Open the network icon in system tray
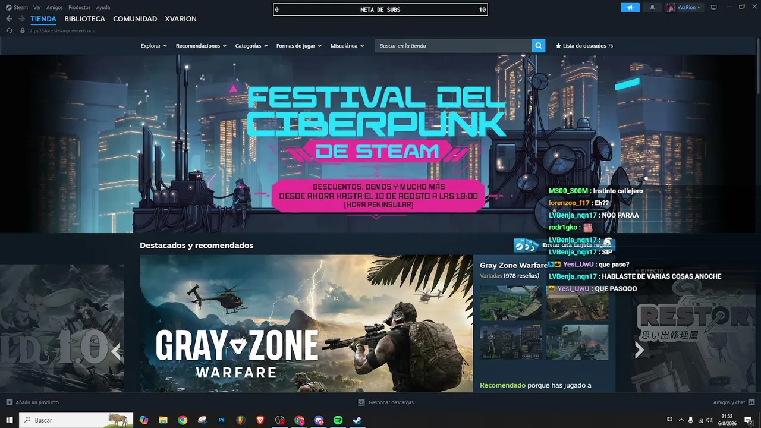The image size is (761, 428). (700, 420)
